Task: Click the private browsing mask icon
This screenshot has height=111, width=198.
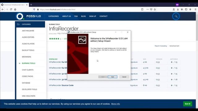Action: click(x=177, y=5)
